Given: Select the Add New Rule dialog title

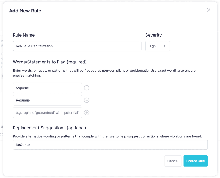Looking at the screenshot, I should coord(25,11).
